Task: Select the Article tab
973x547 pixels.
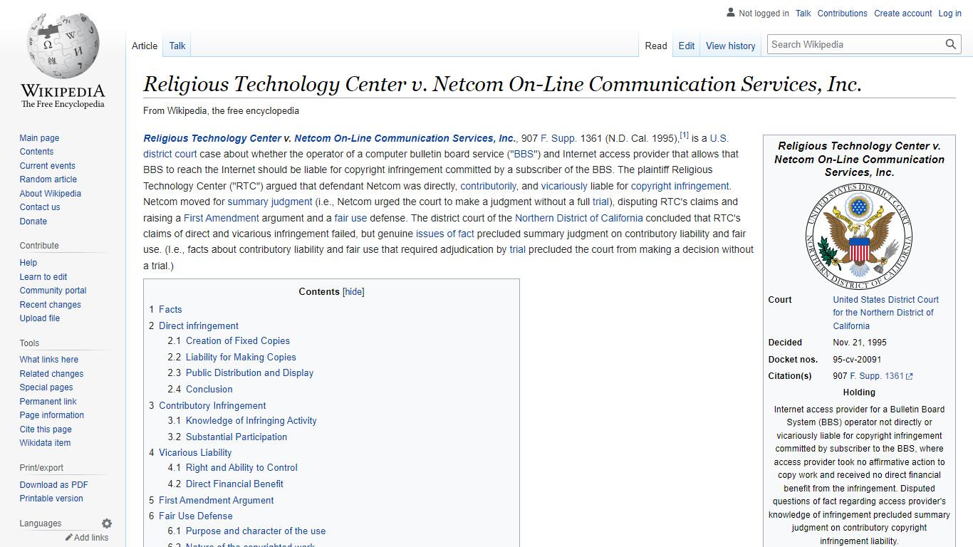Action: tap(145, 46)
